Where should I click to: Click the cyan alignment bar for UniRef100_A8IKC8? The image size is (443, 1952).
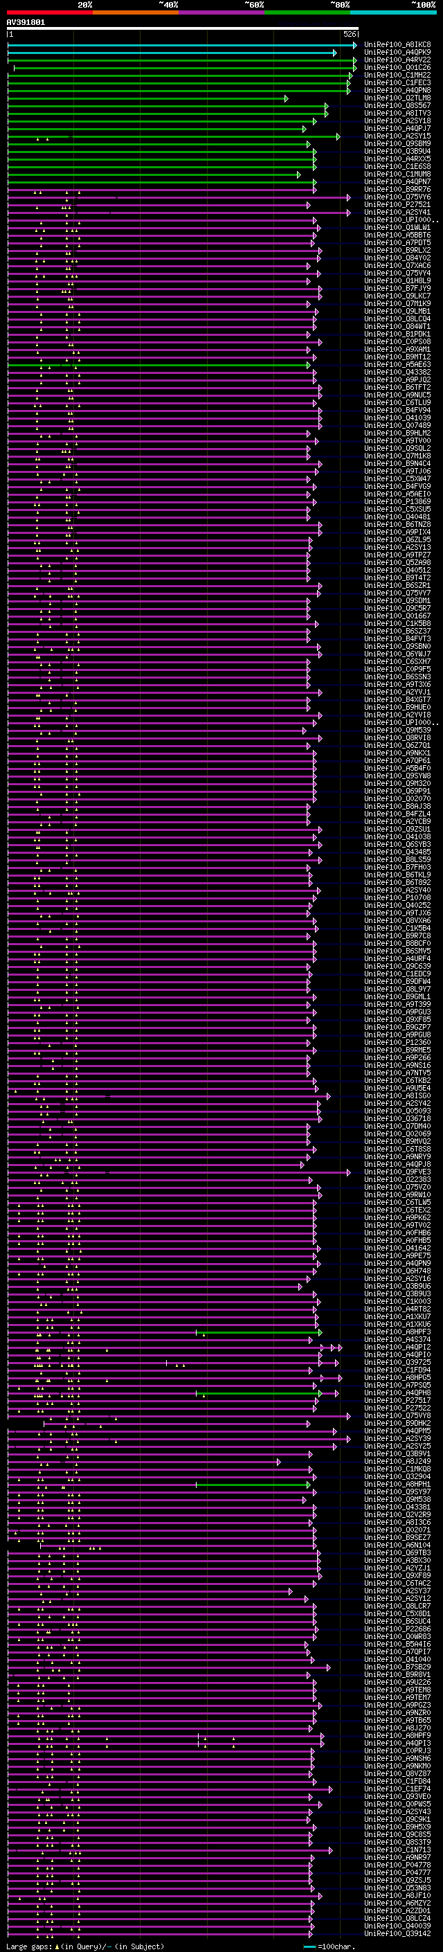coord(182,46)
